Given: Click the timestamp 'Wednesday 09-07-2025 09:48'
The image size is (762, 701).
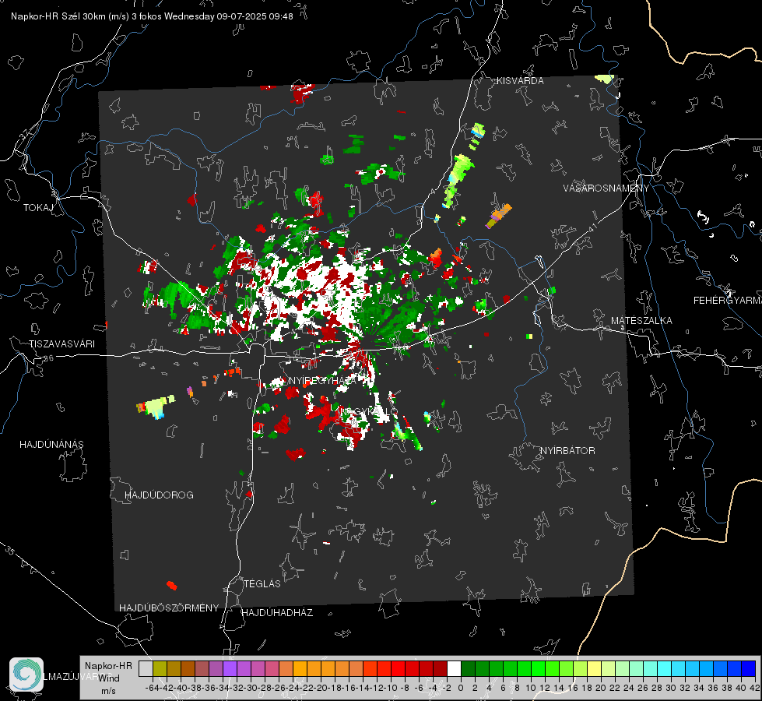Looking at the screenshot, I should coord(228,16).
